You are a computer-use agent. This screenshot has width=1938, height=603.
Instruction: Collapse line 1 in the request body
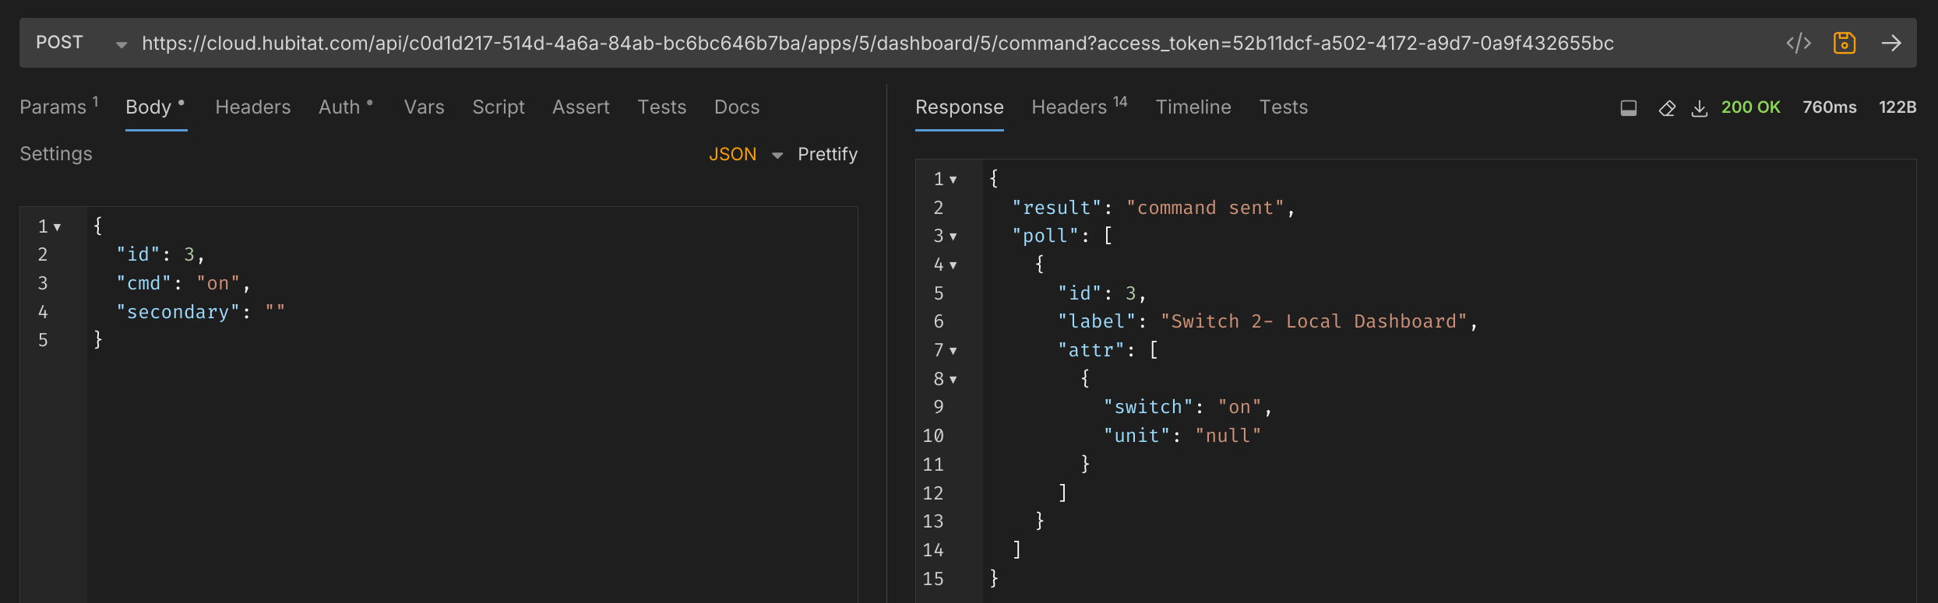pos(57,227)
